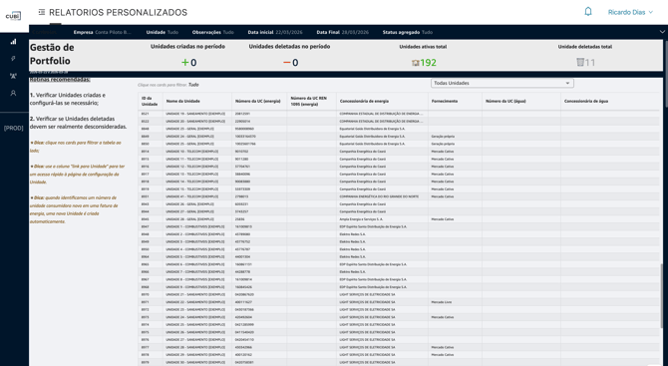This screenshot has height=366, width=668.
Task: Select row UNIDADE 10 - TELECOM [EXEMPLO]
Action: 399,152
